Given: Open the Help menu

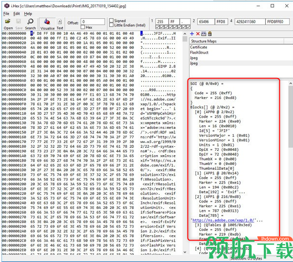Looking at the screenshot, I should 28,14.
